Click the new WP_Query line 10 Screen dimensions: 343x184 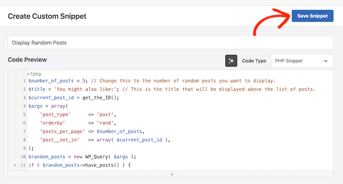[82, 157]
